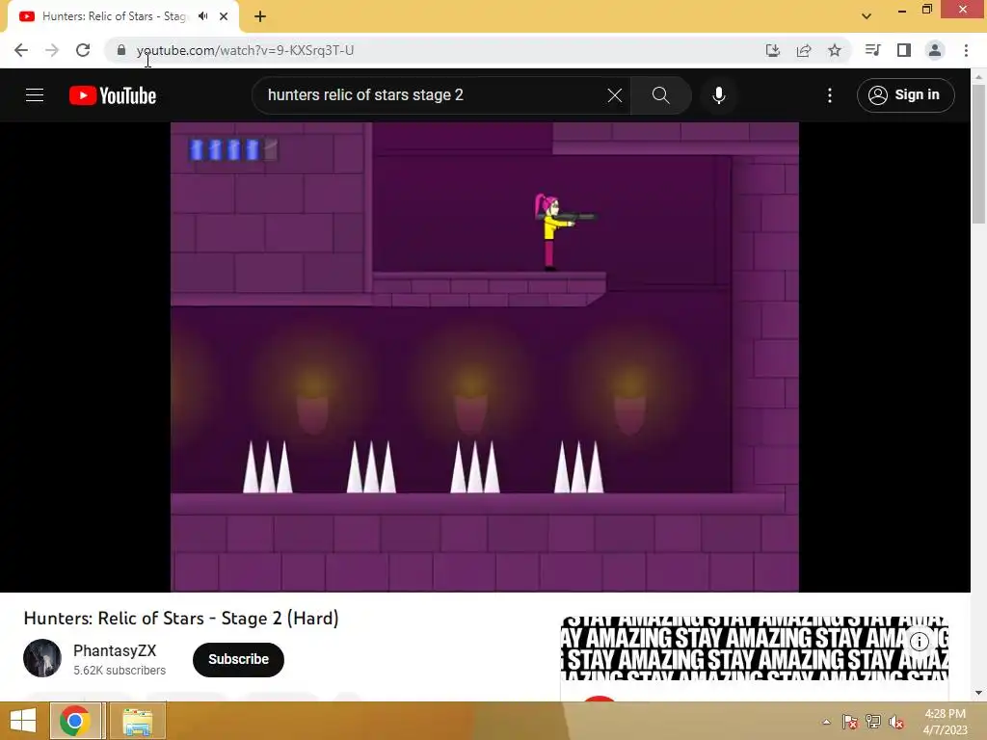The width and height of the screenshot is (987, 740).
Task: Open the Stay Amazing advertisement banner
Action: coord(755,647)
